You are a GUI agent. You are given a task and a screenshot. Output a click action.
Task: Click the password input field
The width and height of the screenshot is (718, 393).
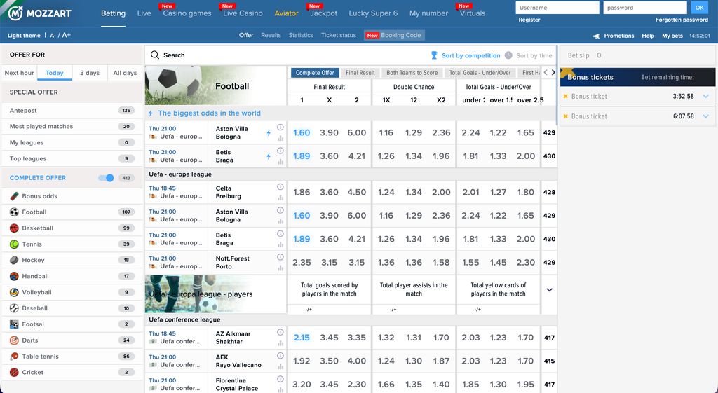pos(645,7)
